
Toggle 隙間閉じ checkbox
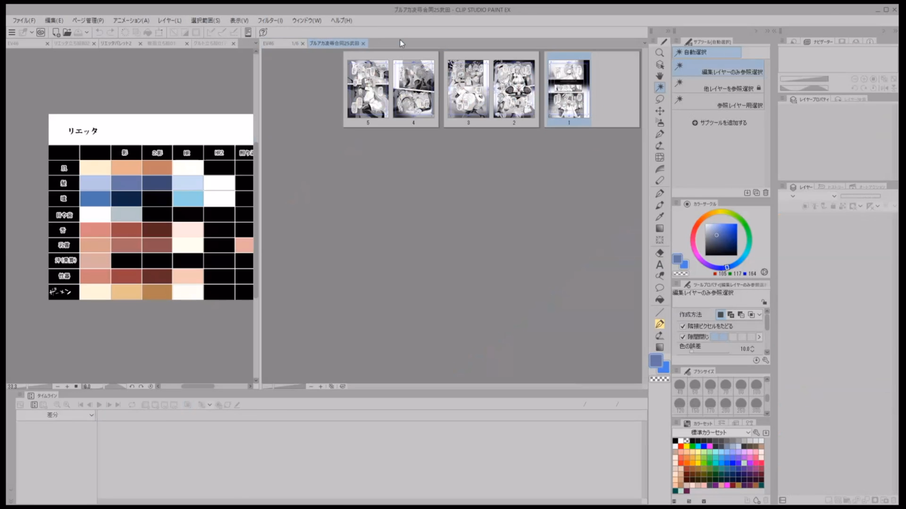683,337
